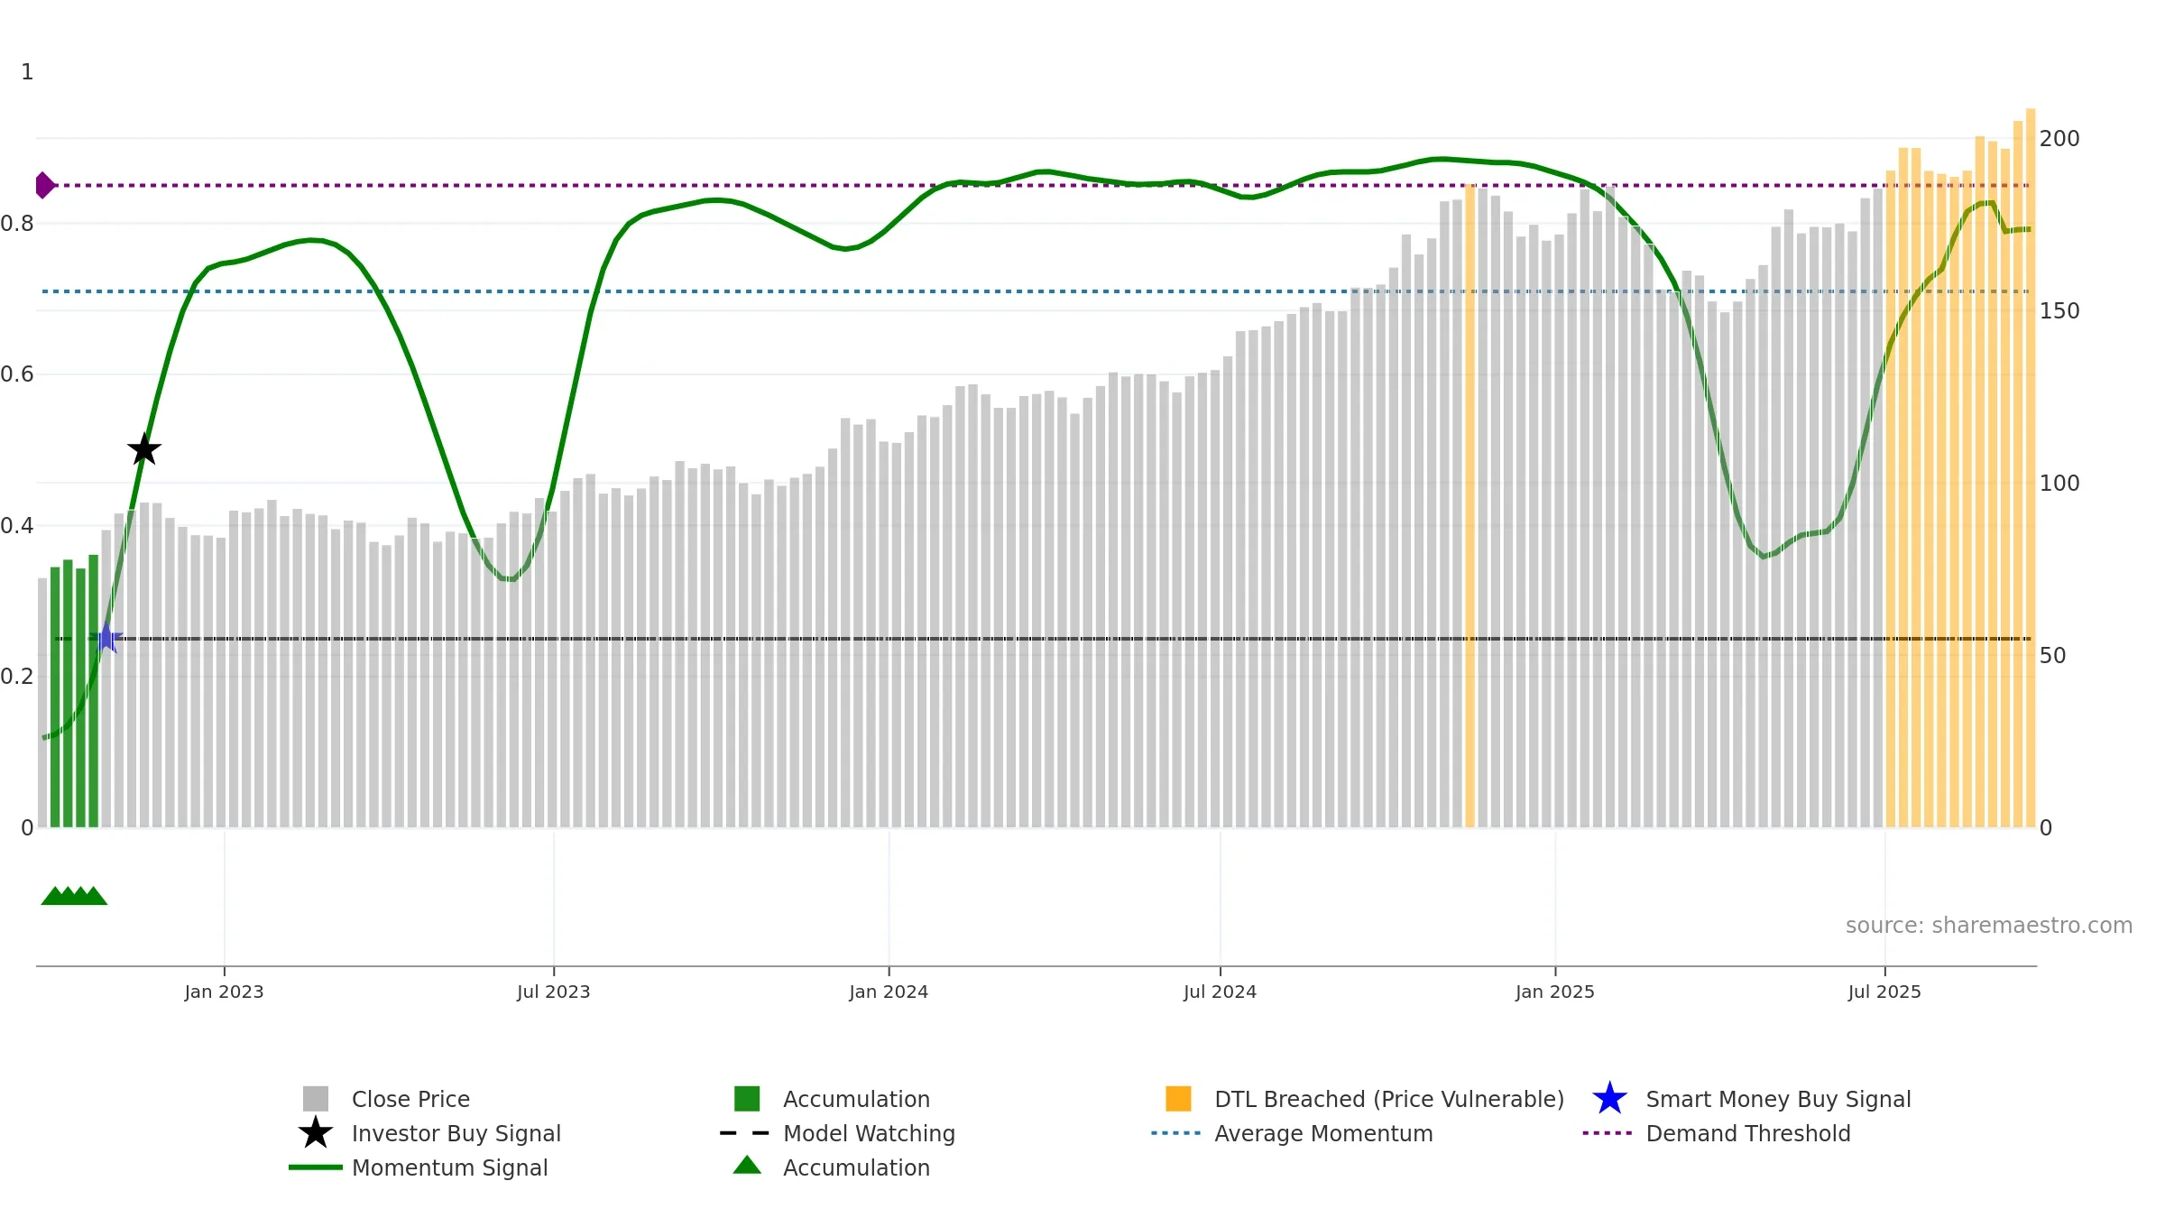Click the dotted Average Momentum legend line
The height and width of the screenshot is (1218, 2165).
[1176, 1132]
